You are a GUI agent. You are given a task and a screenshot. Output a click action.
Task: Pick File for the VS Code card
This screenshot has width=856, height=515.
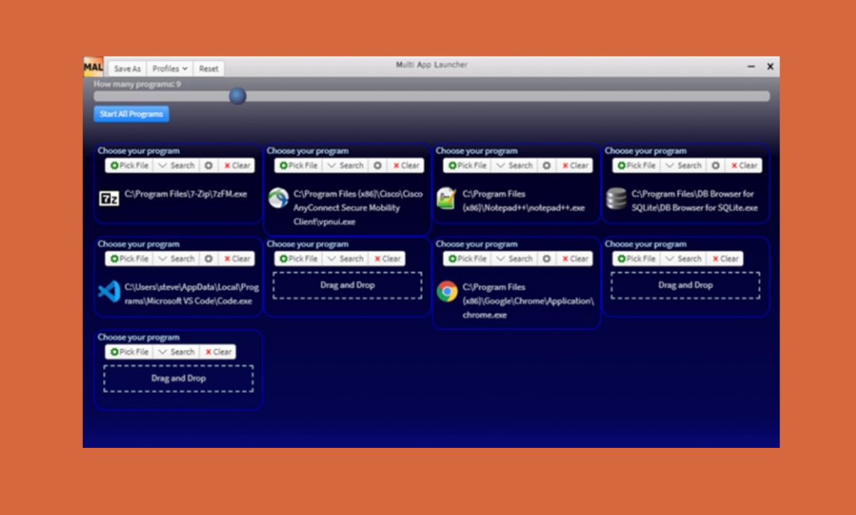click(x=129, y=258)
